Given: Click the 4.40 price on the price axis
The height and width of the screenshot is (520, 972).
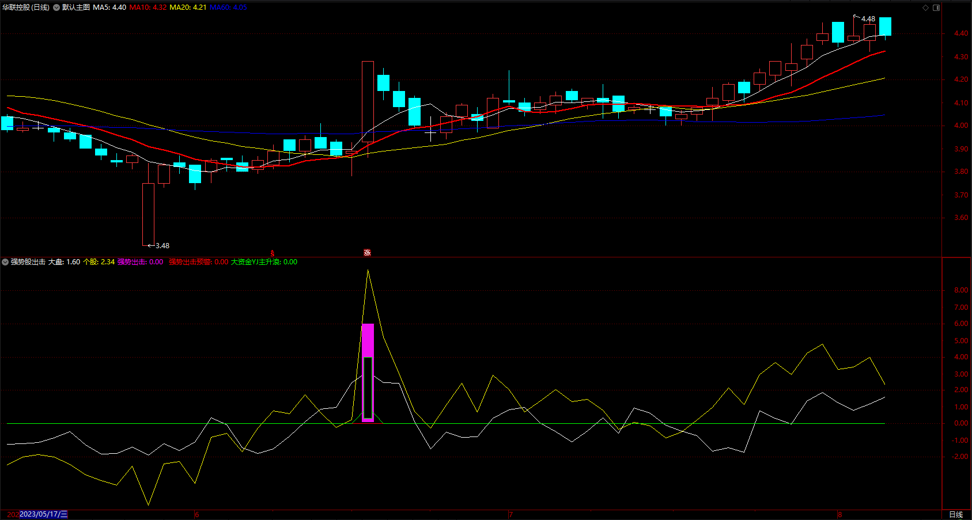Looking at the screenshot, I should (x=961, y=33).
